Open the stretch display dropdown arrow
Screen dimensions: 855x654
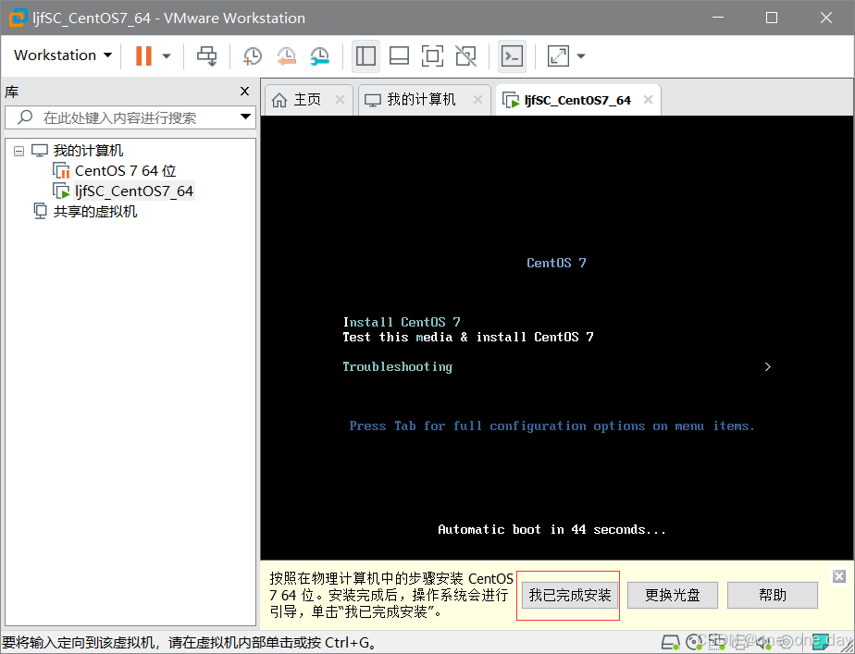click(581, 56)
